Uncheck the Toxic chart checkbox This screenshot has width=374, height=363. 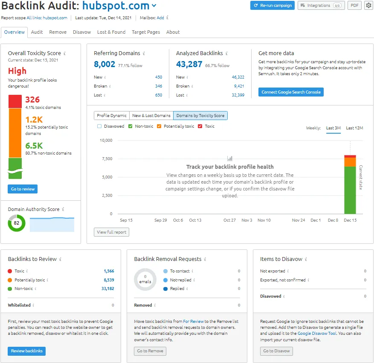[200, 126]
